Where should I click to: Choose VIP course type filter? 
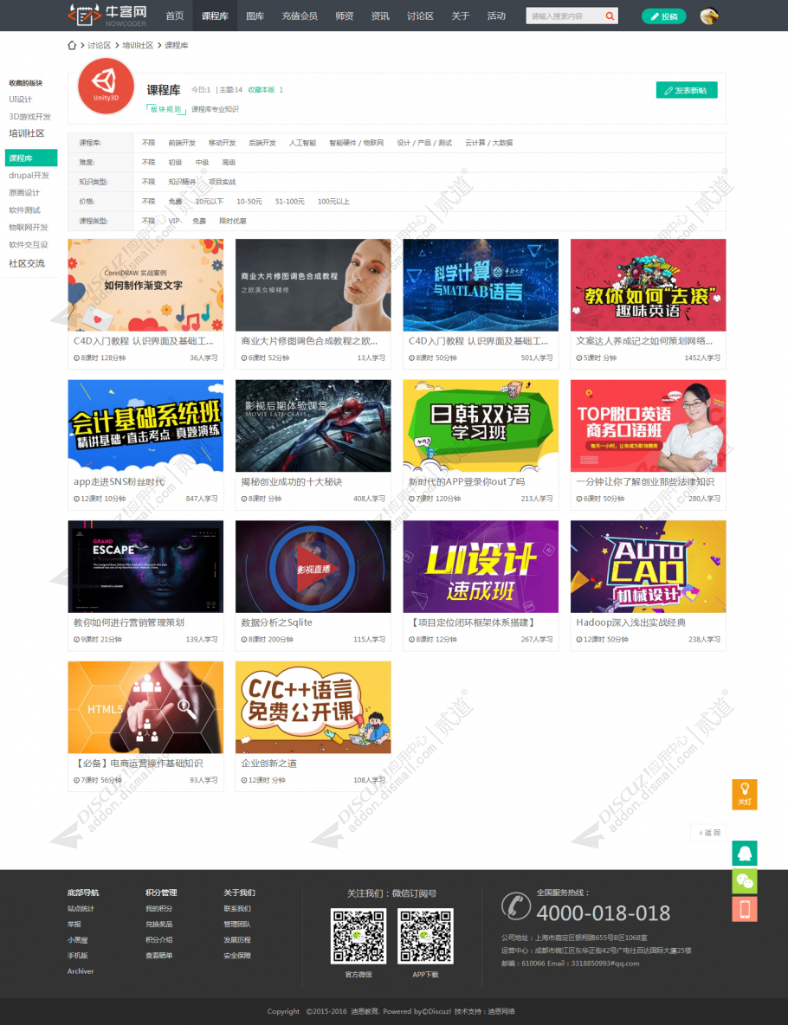click(174, 221)
